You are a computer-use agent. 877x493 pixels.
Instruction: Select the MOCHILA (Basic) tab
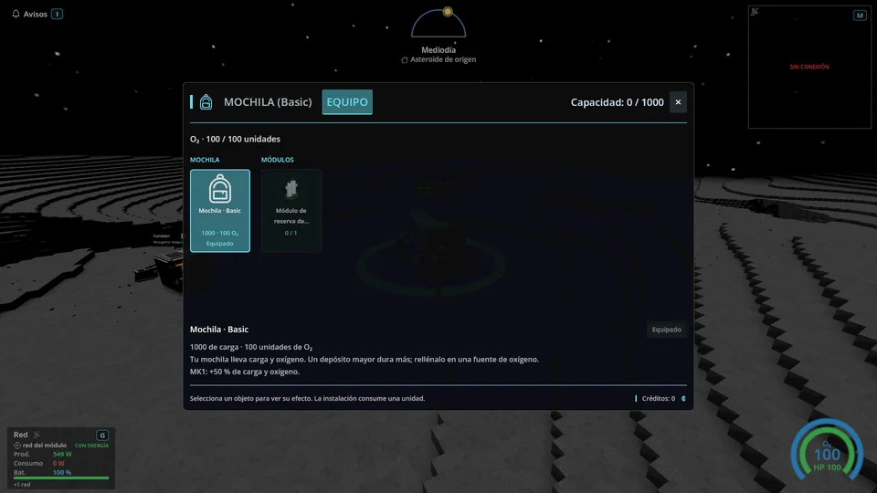(268, 102)
